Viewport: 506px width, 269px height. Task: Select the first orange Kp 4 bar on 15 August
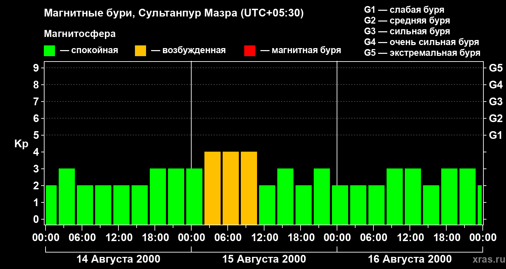213,188
